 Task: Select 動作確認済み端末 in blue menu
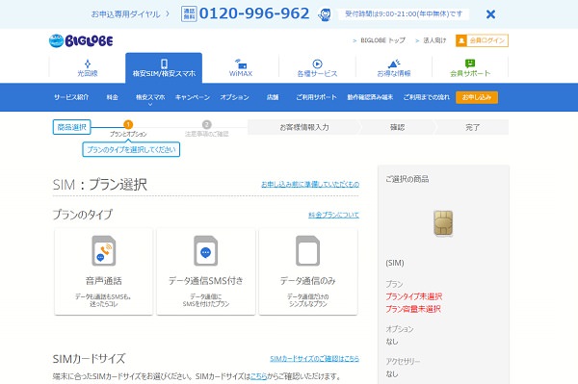[x=370, y=97]
